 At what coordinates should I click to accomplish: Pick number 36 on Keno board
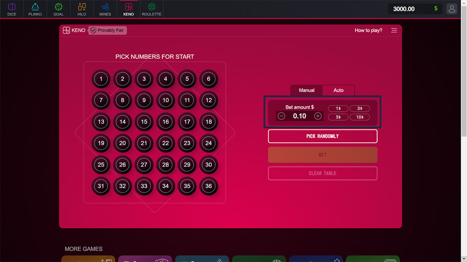pyautogui.click(x=209, y=186)
